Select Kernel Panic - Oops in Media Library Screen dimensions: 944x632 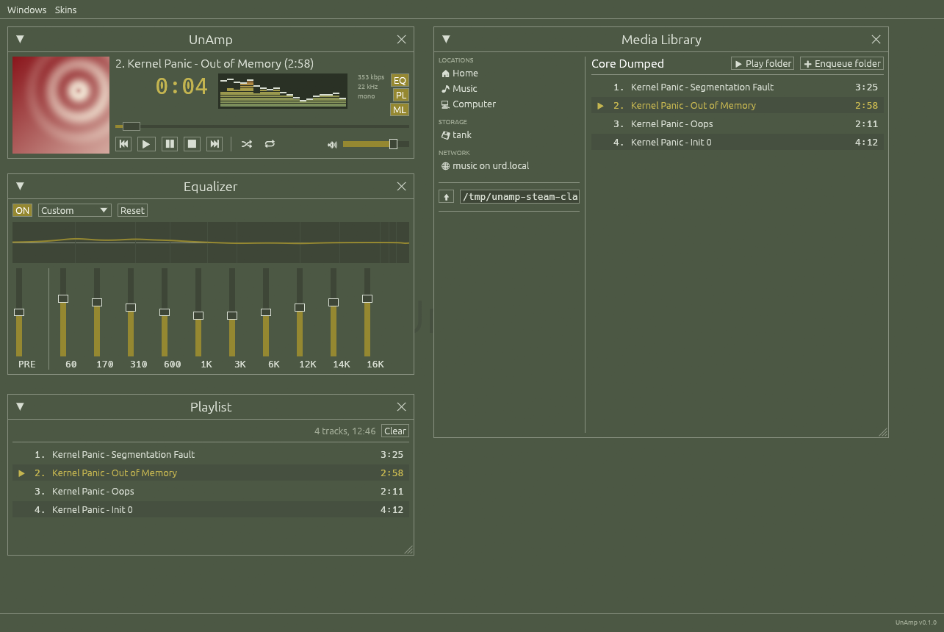click(737, 124)
